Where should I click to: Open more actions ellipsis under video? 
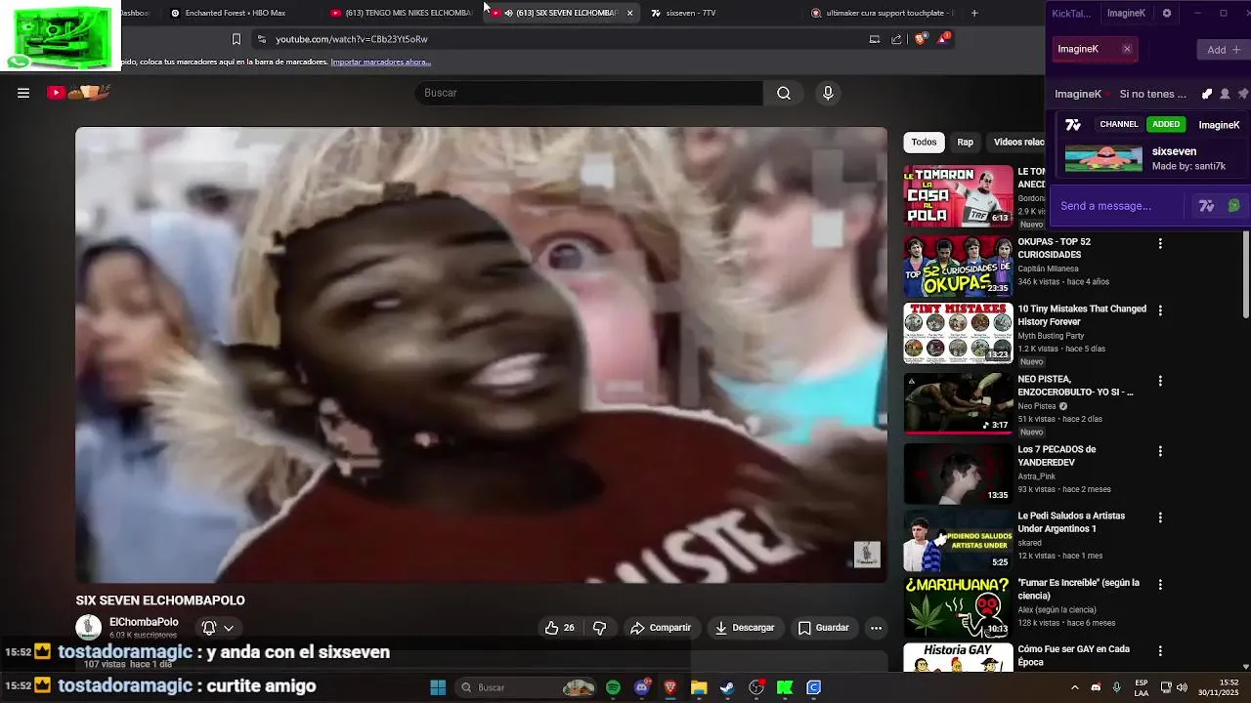876,628
